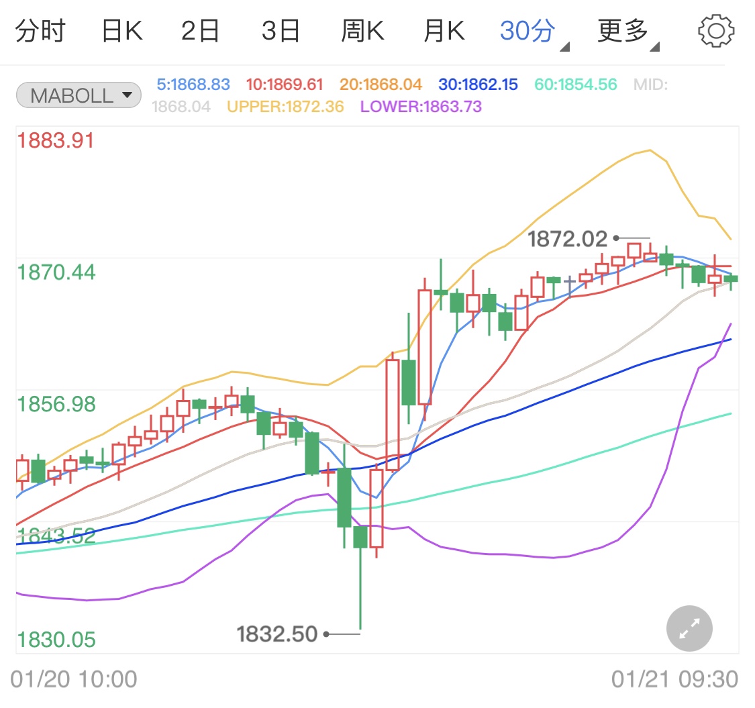
Task: Select the 2日 chart tab
Action: point(200,31)
